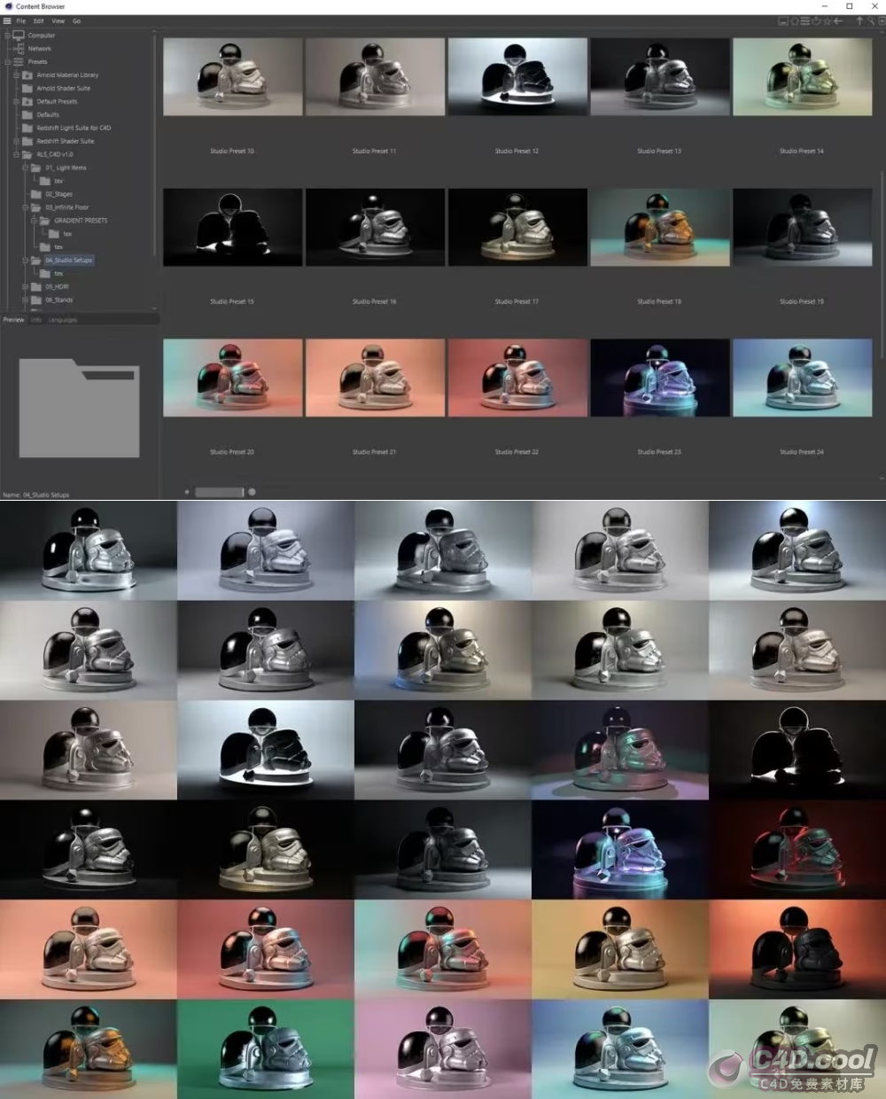This screenshot has height=1099, width=886.
Task: Select the Studio Preset 15 thumbnail
Action: (233, 227)
